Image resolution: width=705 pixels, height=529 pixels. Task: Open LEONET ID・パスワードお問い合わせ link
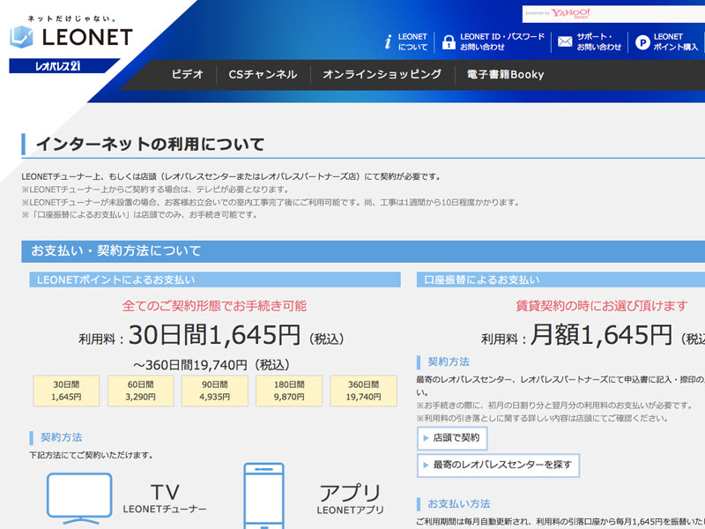(501, 41)
